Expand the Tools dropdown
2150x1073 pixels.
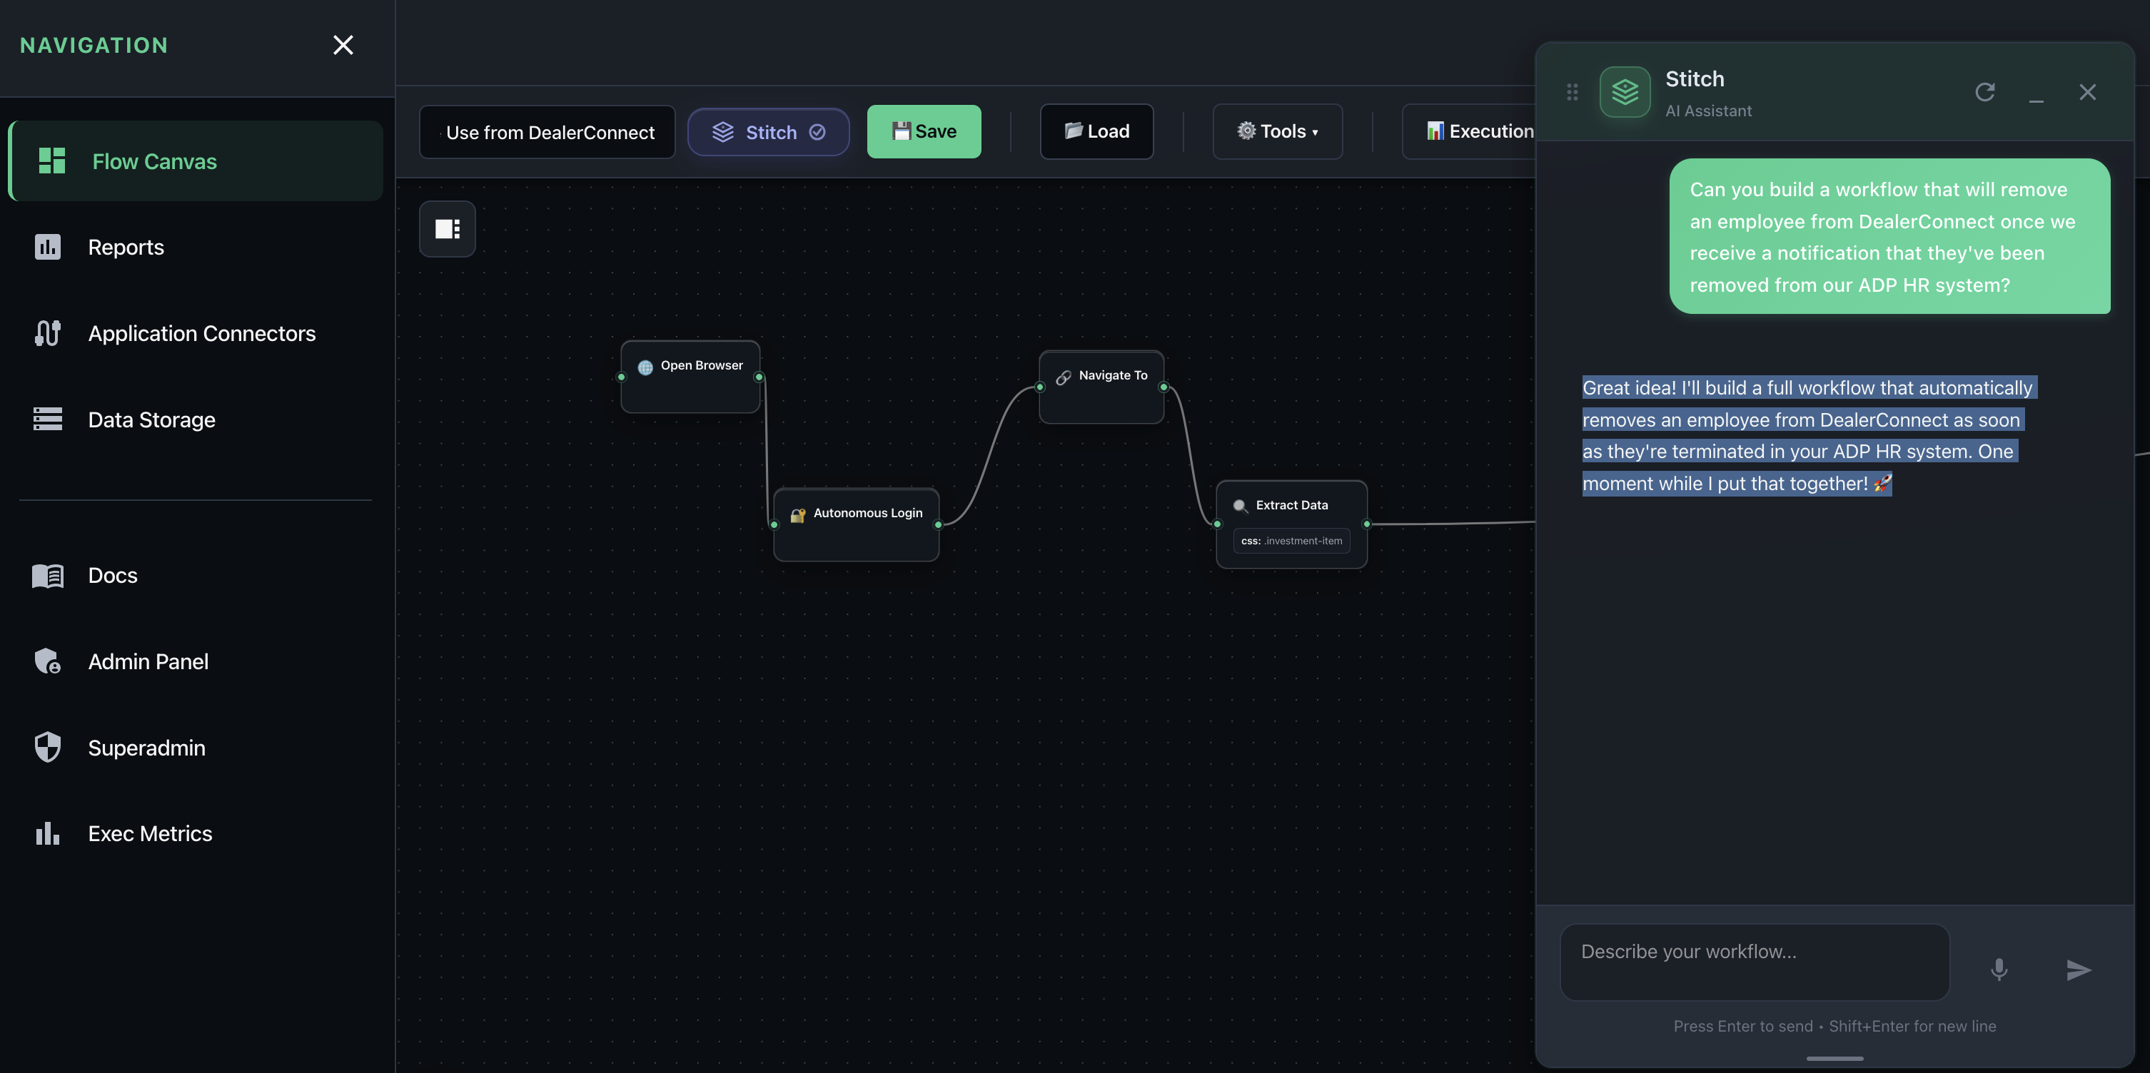1277,131
